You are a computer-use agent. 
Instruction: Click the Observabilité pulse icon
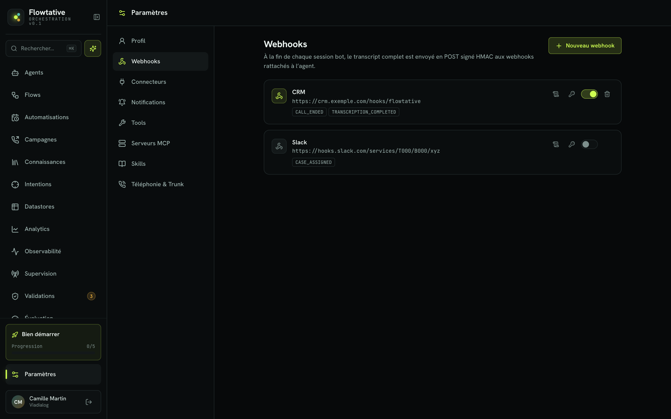tap(15, 251)
